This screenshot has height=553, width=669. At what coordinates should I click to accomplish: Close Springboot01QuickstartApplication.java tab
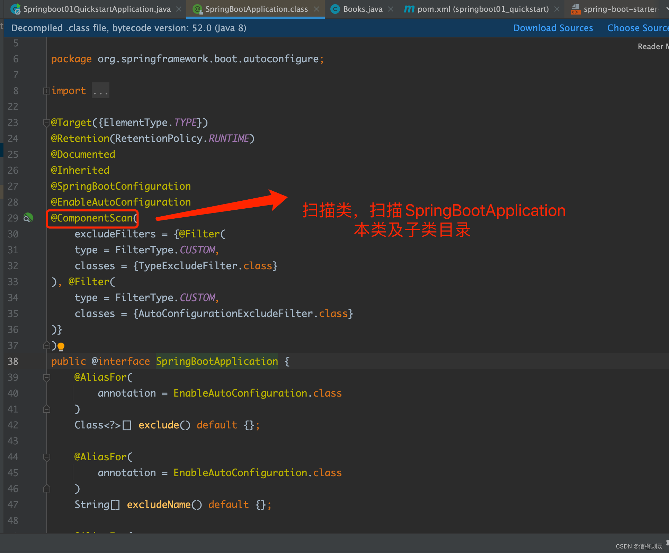click(179, 9)
